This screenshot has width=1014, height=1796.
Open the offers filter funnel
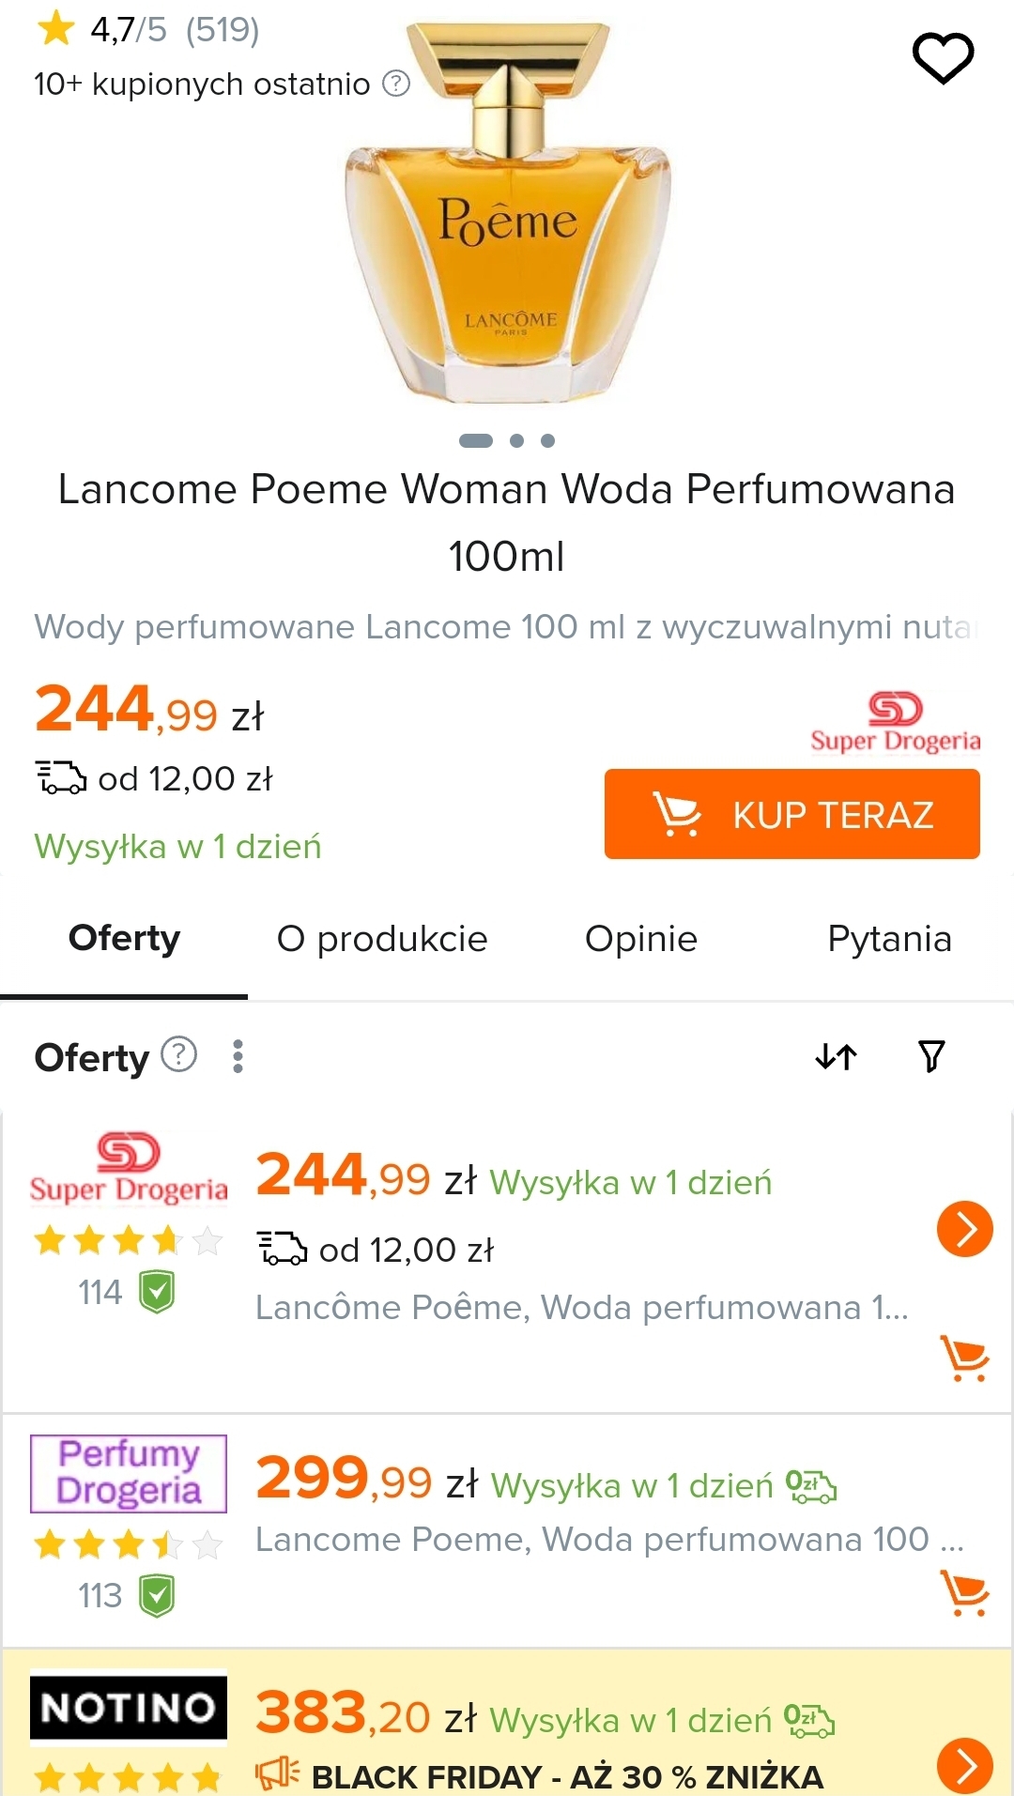[930, 1056]
